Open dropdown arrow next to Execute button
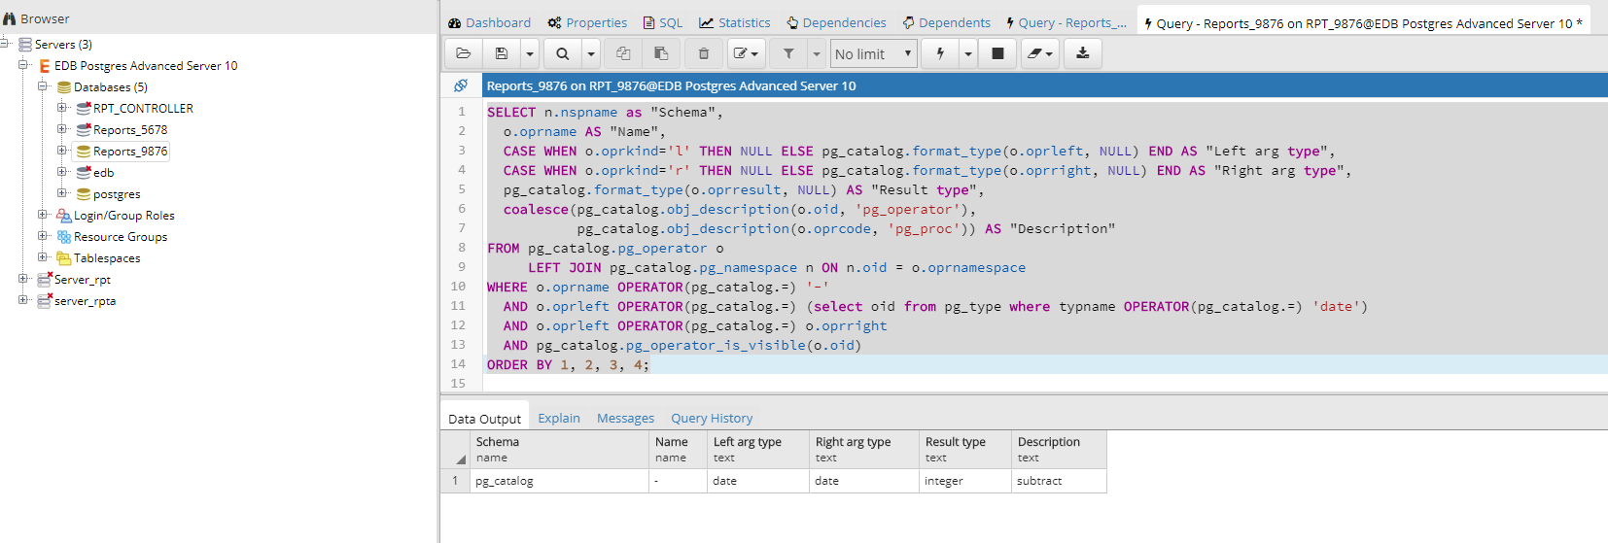Image resolution: width=1608 pixels, height=543 pixels. click(968, 53)
